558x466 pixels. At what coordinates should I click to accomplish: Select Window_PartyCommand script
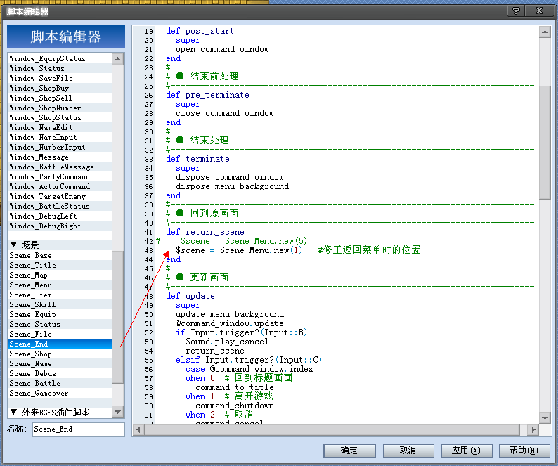pyautogui.click(x=60, y=176)
